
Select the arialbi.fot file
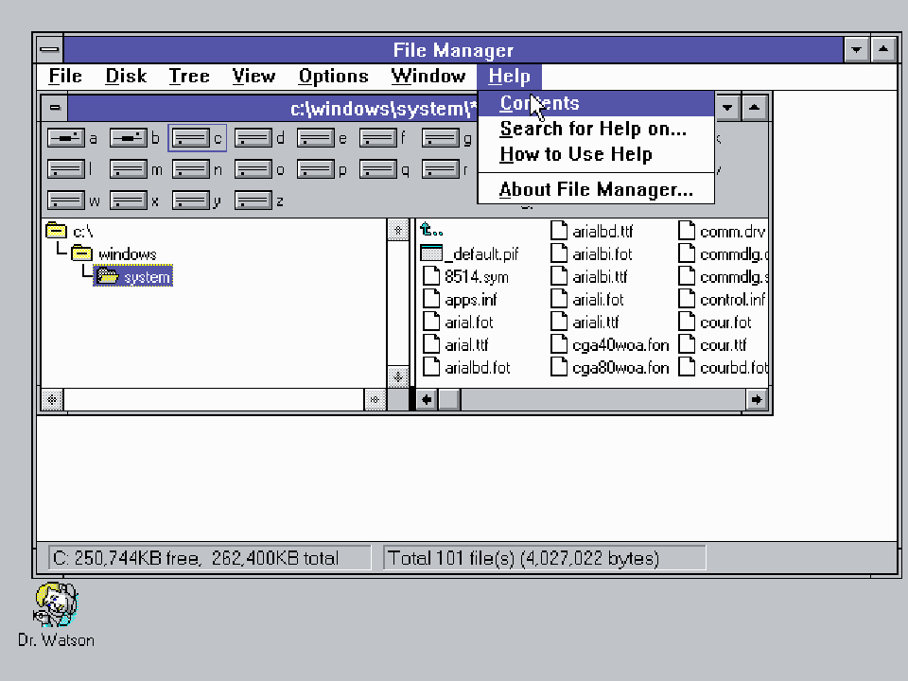(591, 253)
